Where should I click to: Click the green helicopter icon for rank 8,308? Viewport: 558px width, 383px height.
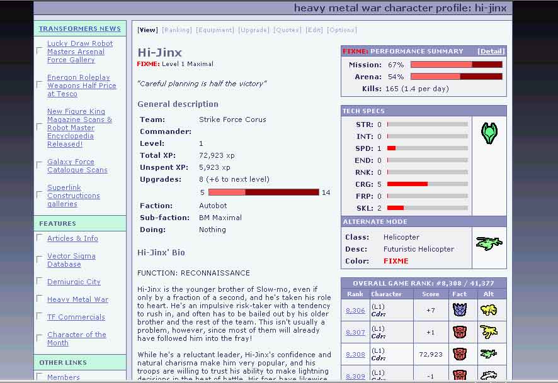[489, 354]
